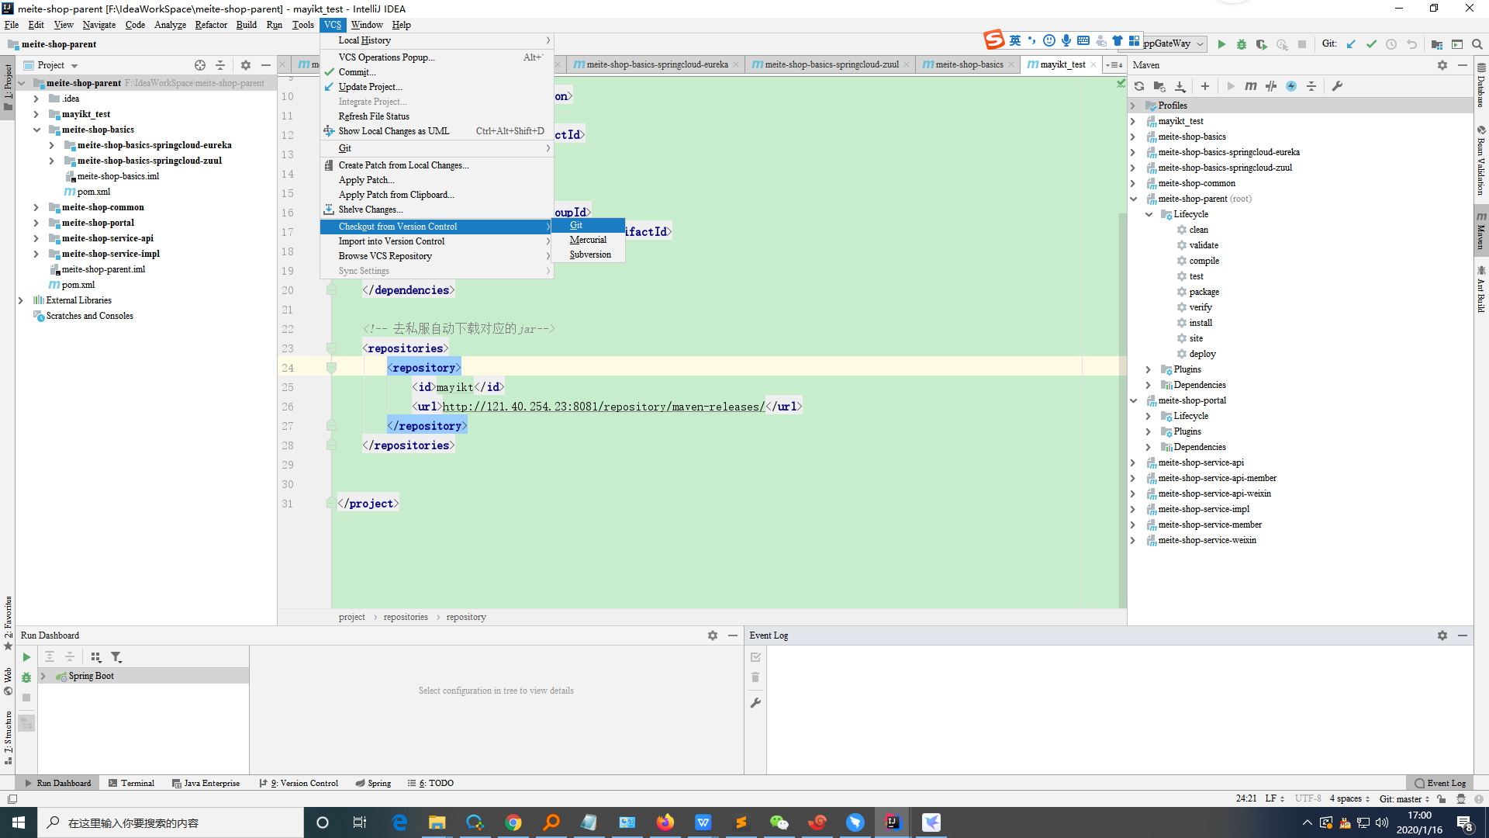This screenshot has width=1489, height=838.
Task: Toggle Maven skip tests mode
Action: [1291, 86]
